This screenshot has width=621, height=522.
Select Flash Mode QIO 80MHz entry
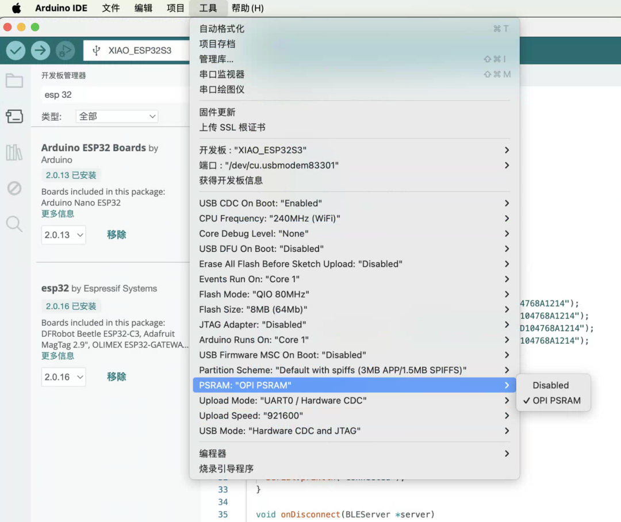[354, 294]
